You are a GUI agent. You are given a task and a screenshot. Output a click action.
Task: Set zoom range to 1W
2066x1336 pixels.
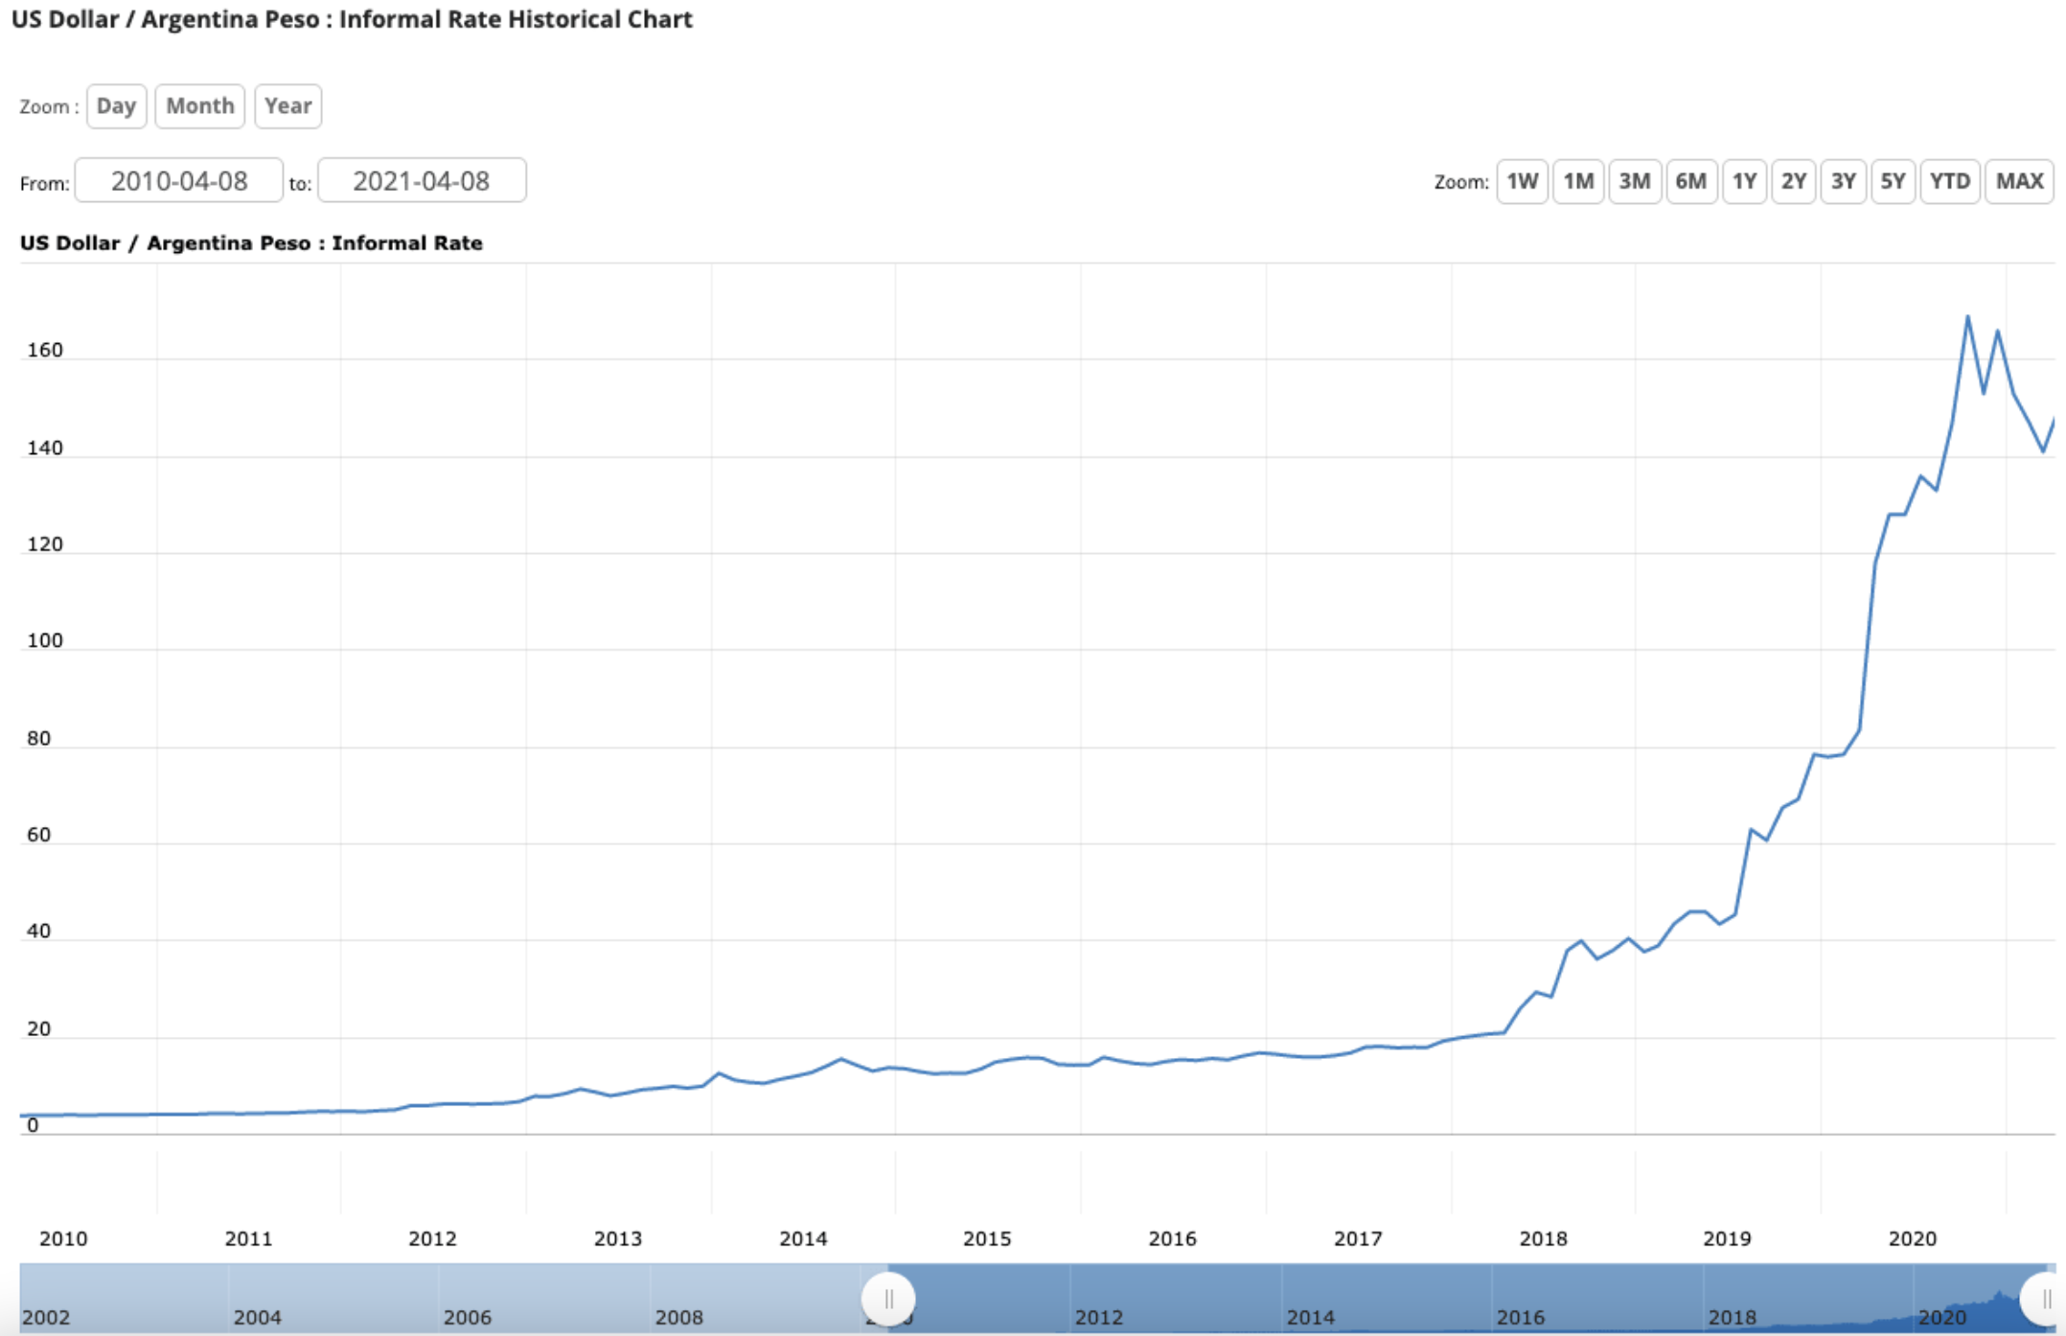pyautogui.click(x=1522, y=181)
